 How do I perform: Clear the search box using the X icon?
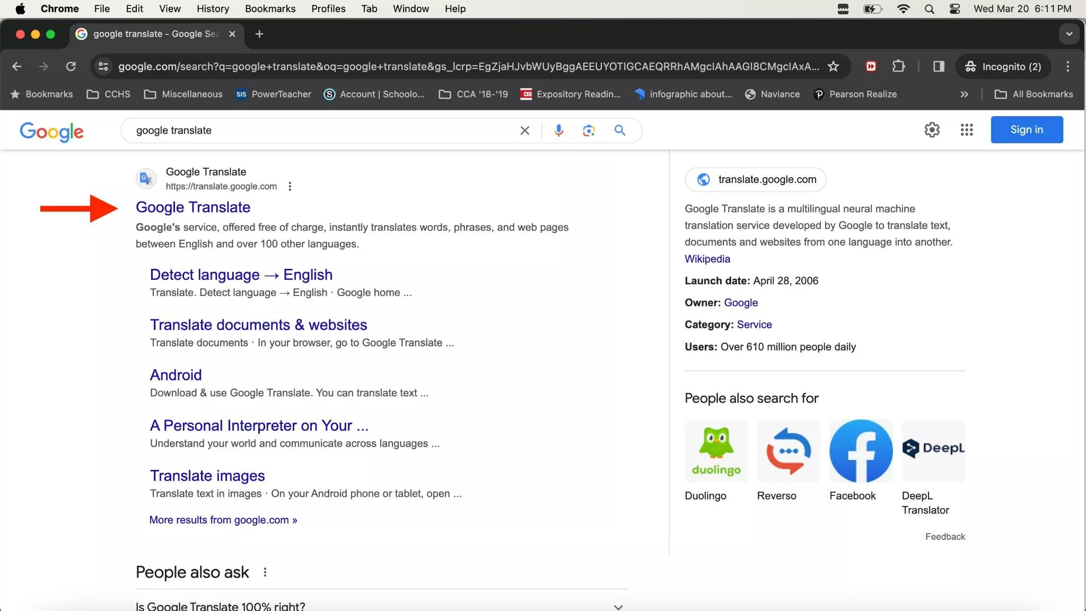(524, 130)
